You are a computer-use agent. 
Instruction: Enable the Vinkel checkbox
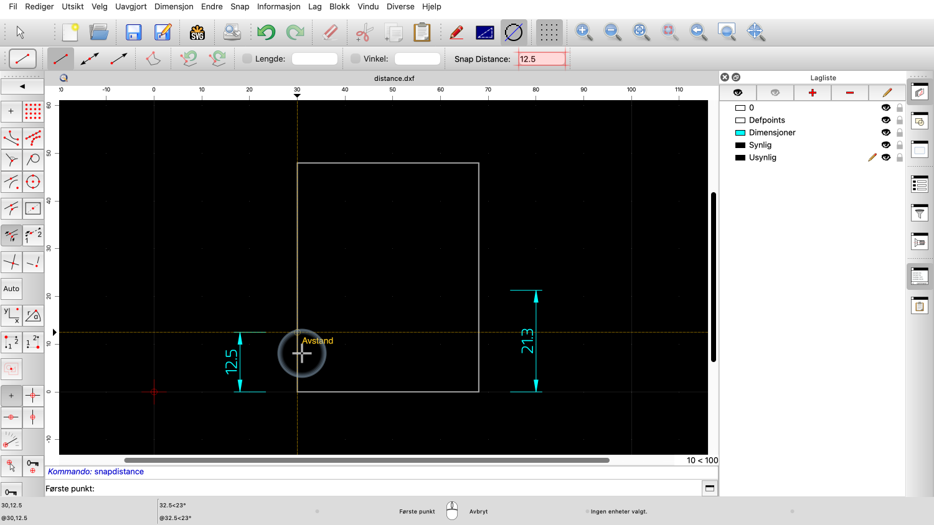tap(356, 58)
